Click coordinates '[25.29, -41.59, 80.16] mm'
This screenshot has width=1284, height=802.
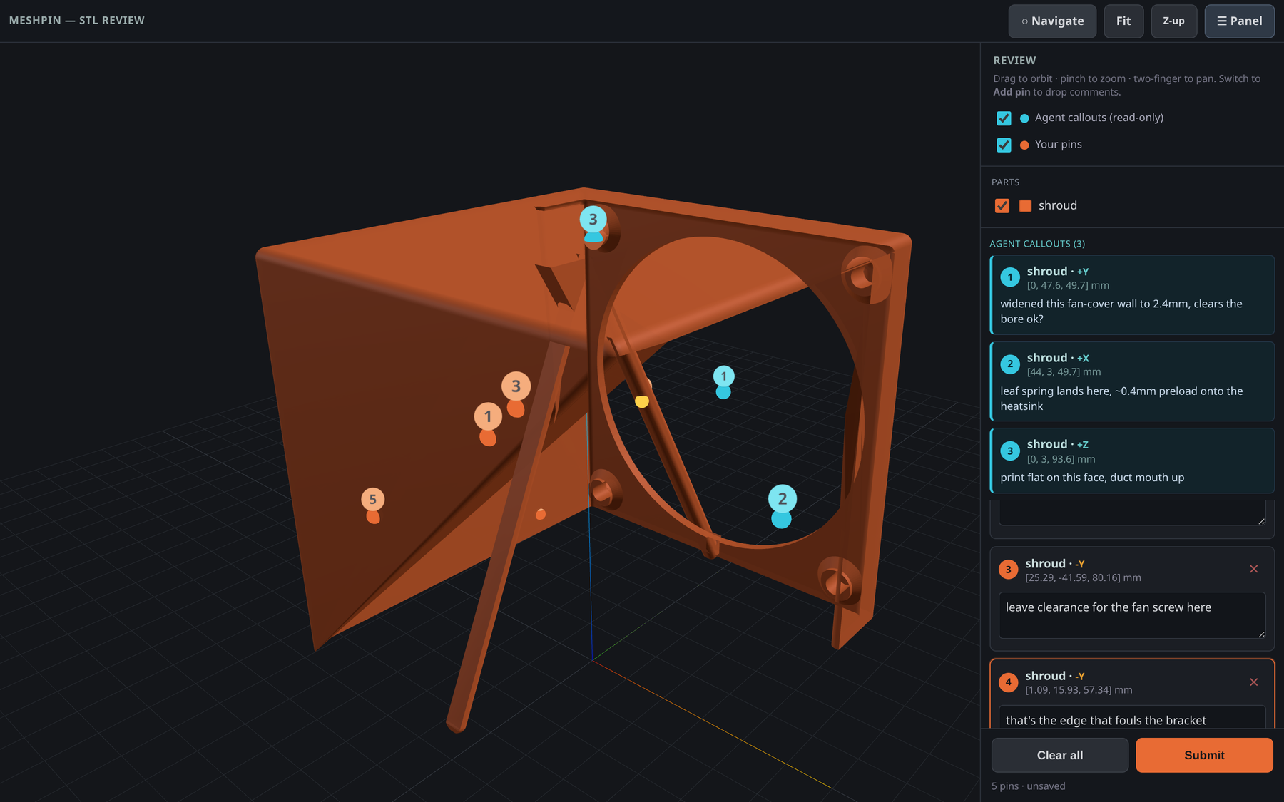(x=1083, y=577)
